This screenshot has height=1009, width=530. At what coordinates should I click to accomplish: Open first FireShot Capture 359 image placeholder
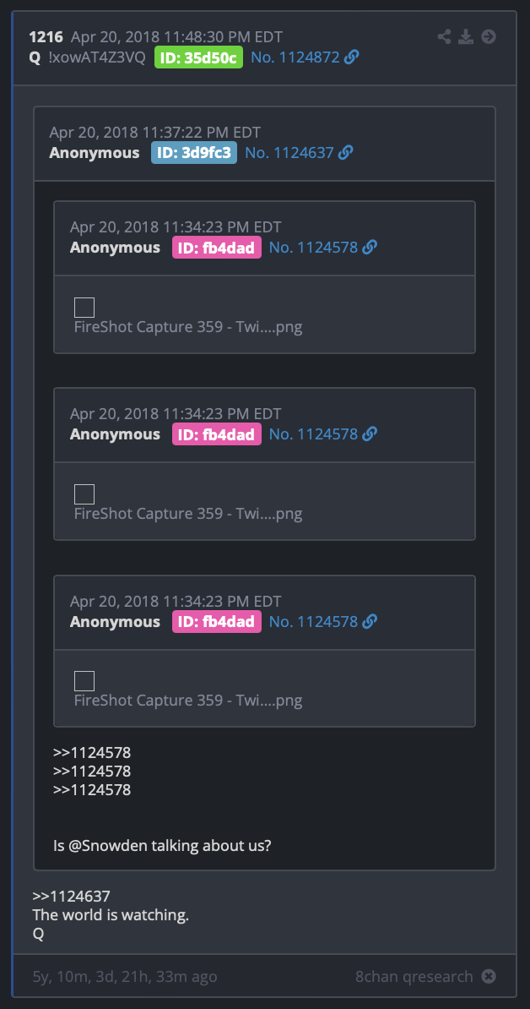coord(84,308)
